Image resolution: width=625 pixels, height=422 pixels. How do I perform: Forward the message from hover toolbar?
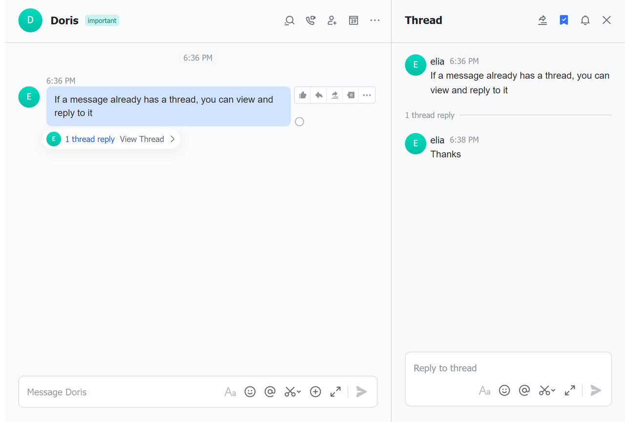point(335,95)
